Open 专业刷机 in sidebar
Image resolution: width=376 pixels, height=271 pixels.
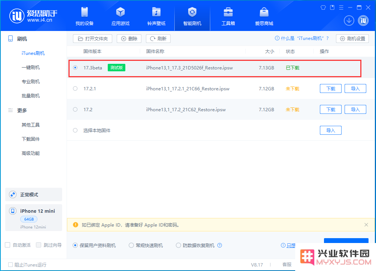(31, 81)
